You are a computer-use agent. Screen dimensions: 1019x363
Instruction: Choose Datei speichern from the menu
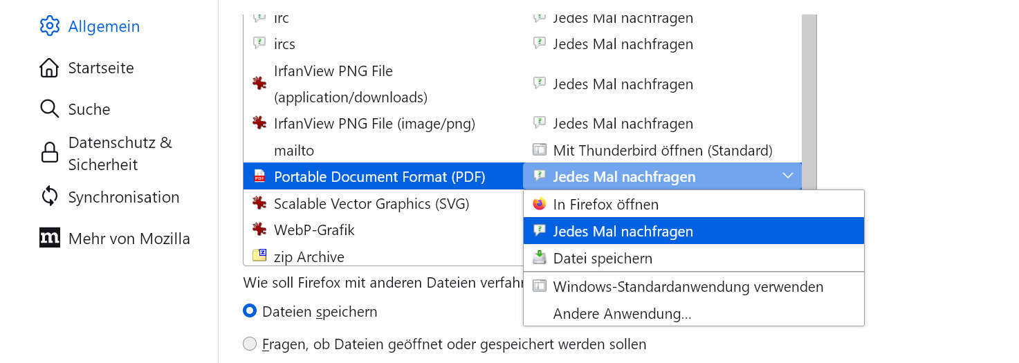[x=602, y=259]
